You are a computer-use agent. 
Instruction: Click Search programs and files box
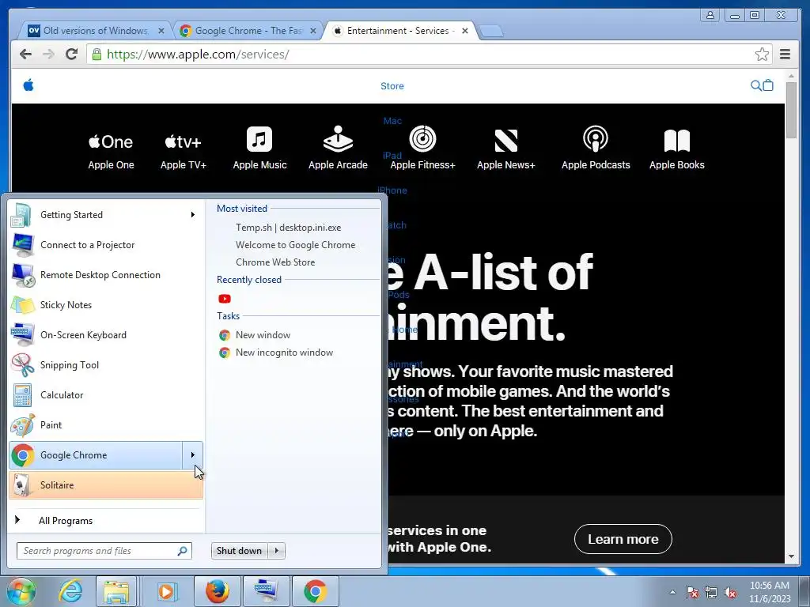pos(104,551)
